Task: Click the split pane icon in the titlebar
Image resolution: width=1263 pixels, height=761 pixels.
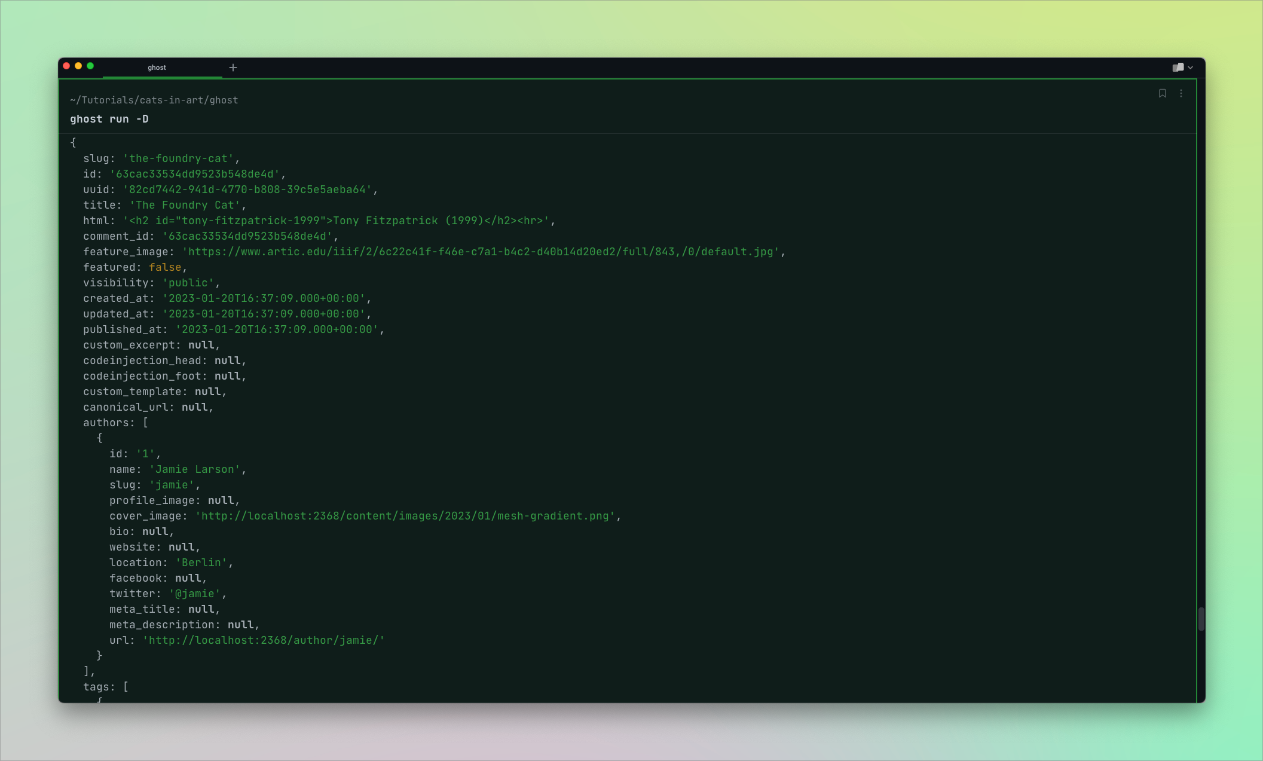Action: click(x=1178, y=67)
